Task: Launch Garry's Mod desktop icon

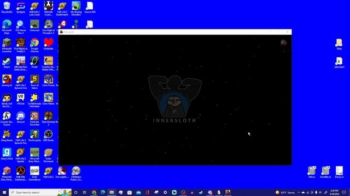Action: tap(7, 154)
